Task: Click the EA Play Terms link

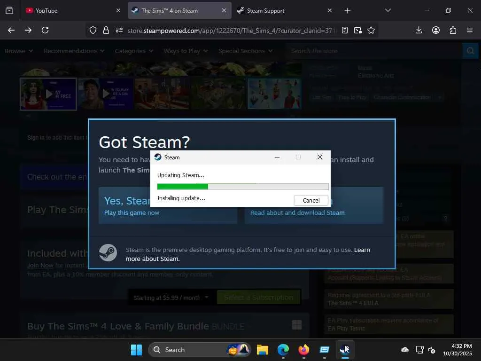Action: click(346, 329)
